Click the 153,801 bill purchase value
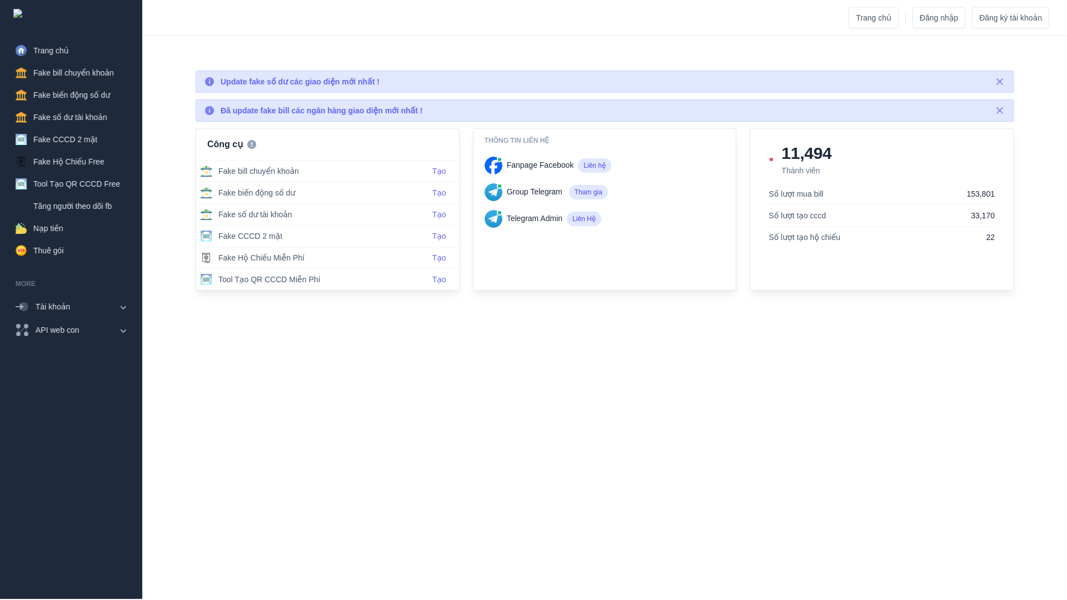Image resolution: width=1067 pixels, height=600 pixels. tap(981, 194)
